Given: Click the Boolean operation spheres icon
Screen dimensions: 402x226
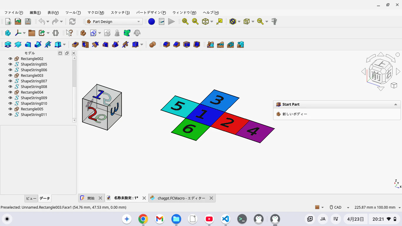Looking at the screenshot, I should [x=152, y=44].
